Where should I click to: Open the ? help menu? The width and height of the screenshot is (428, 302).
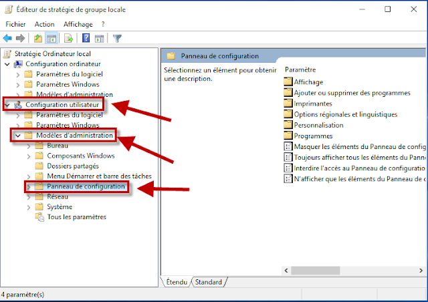103,24
